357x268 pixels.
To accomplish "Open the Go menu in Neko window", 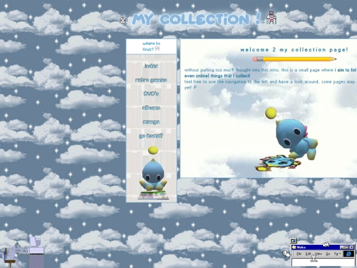I will pyautogui.click(x=328, y=253).
